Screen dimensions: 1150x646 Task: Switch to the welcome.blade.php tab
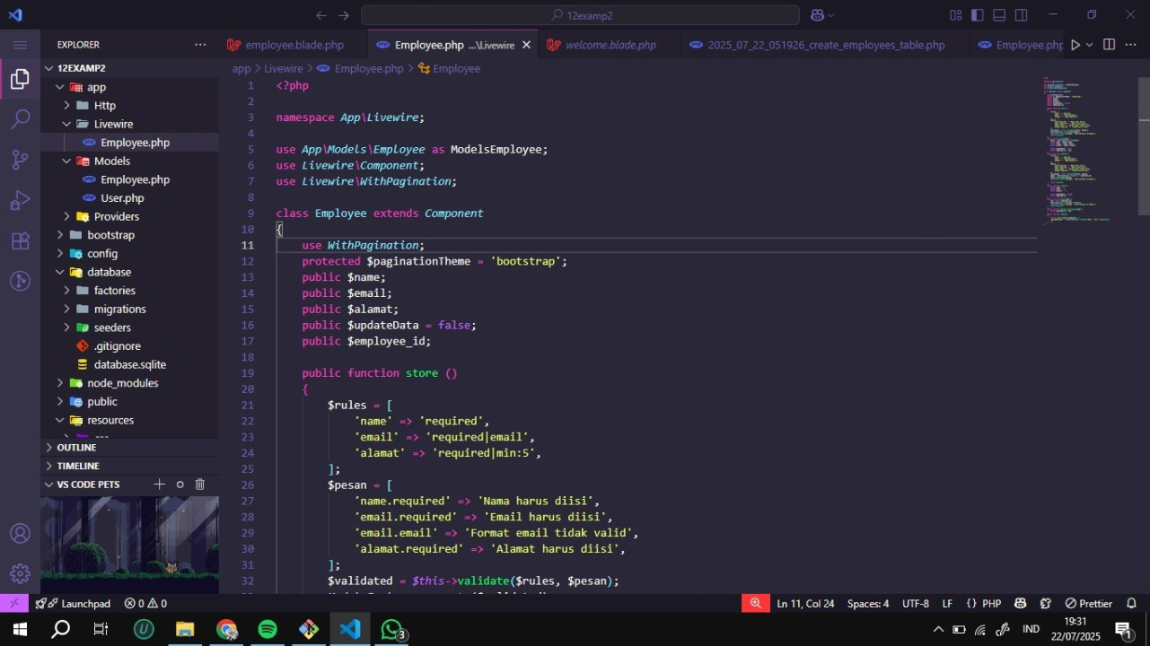coord(610,45)
